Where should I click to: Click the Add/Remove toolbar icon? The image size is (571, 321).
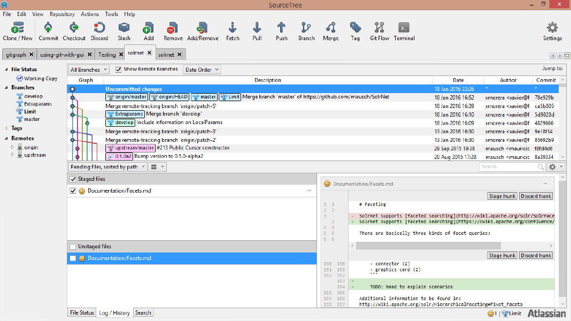[x=203, y=31]
